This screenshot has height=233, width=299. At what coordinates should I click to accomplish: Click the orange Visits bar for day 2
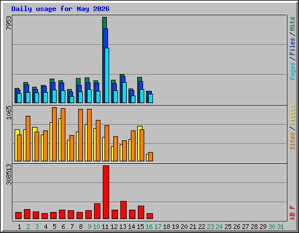pyautogui.click(x=28, y=139)
